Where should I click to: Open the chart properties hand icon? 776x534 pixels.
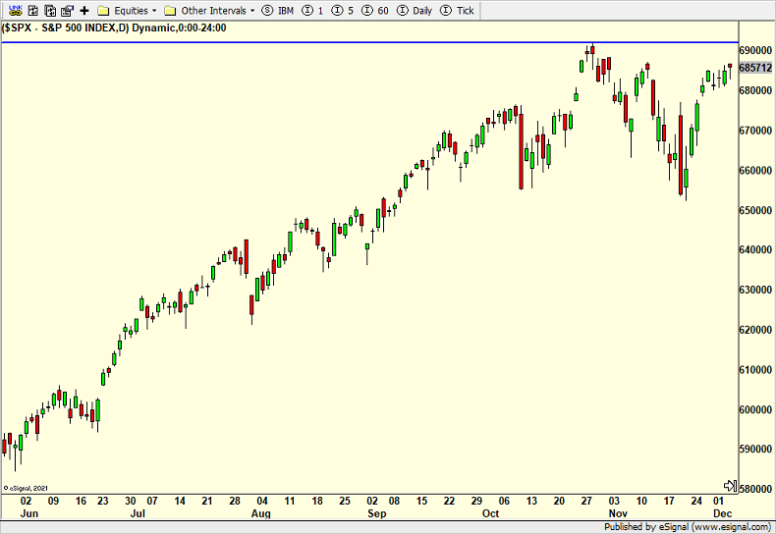67,11
